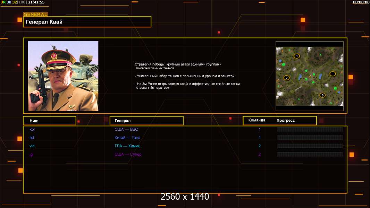Image resolution: width=370 pixels, height=208 pixels.
Task: Click the 00:00:00 timer
Action: (361, 2)
